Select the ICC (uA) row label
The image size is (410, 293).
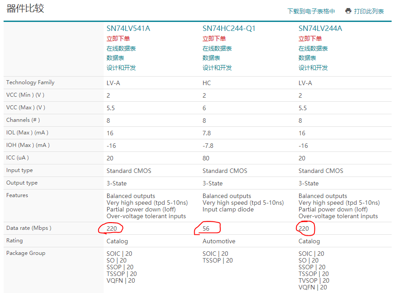point(17,158)
